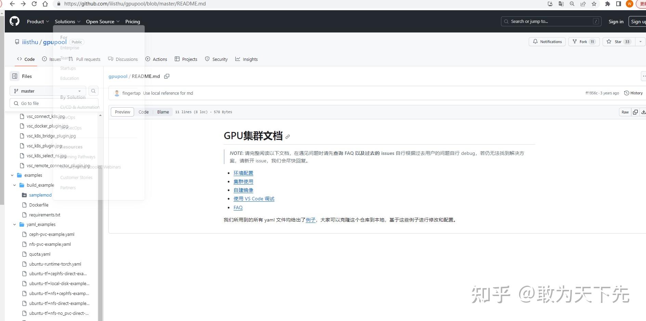Image resolution: width=646 pixels, height=321 pixels.
Task: Collapse the Files side panel icon
Action: pyautogui.click(x=15, y=76)
